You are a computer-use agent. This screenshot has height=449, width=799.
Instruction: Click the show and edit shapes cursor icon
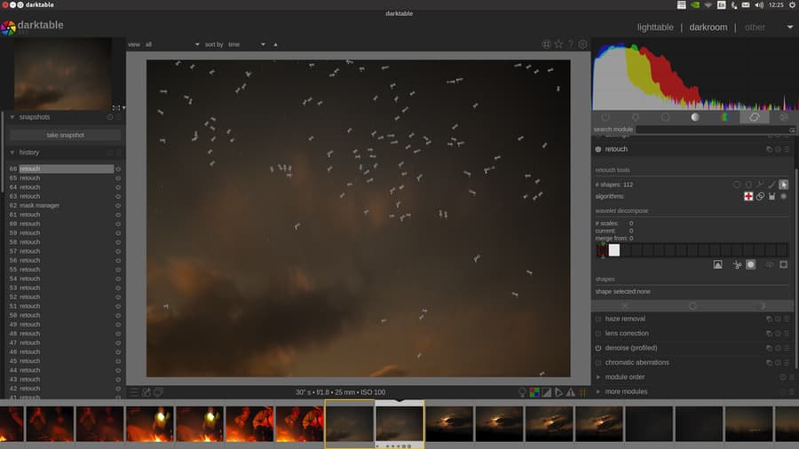[784, 185]
